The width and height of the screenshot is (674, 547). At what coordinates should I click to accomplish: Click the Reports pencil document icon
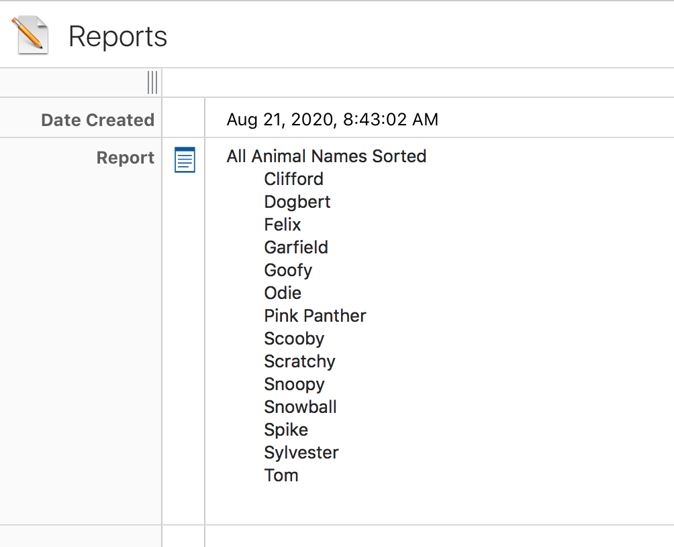point(30,35)
